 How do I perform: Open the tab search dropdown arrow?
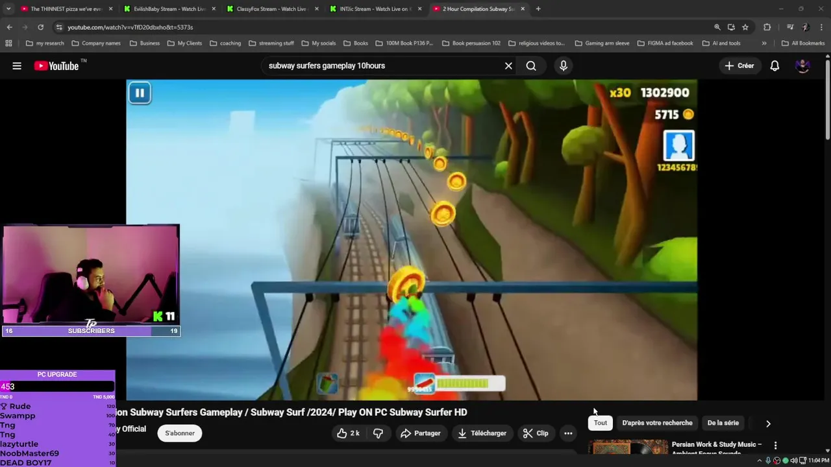pos(8,9)
